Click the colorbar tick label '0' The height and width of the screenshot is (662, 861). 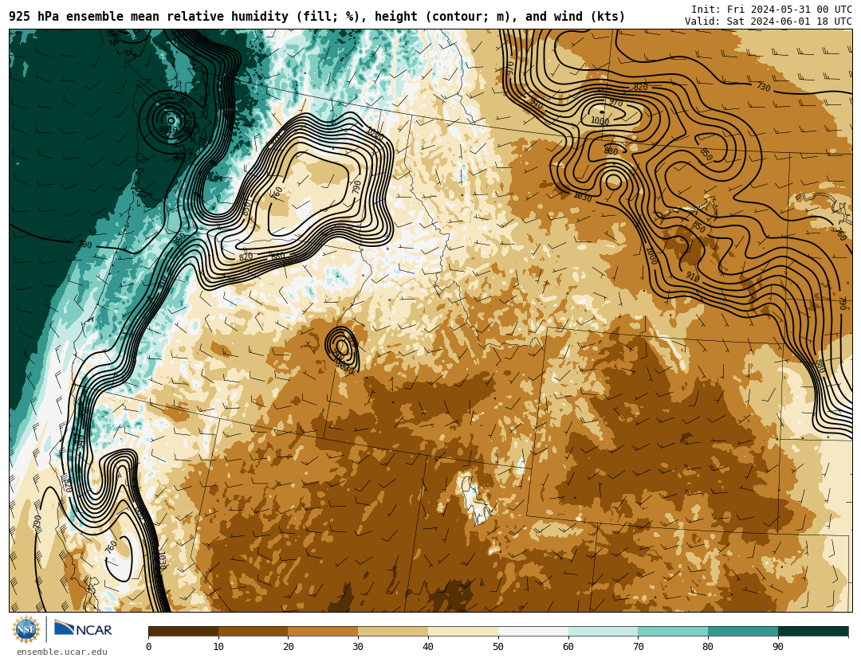(149, 647)
